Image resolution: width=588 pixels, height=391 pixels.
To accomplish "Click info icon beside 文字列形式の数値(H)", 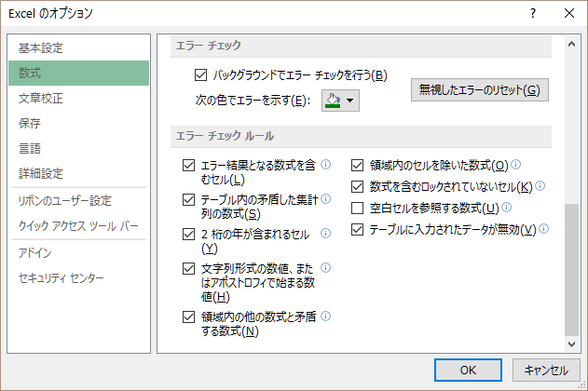I will click(x=326, y=268).
